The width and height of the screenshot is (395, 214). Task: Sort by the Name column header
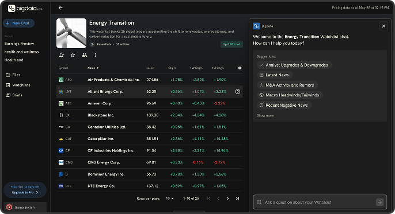point(93,68)
